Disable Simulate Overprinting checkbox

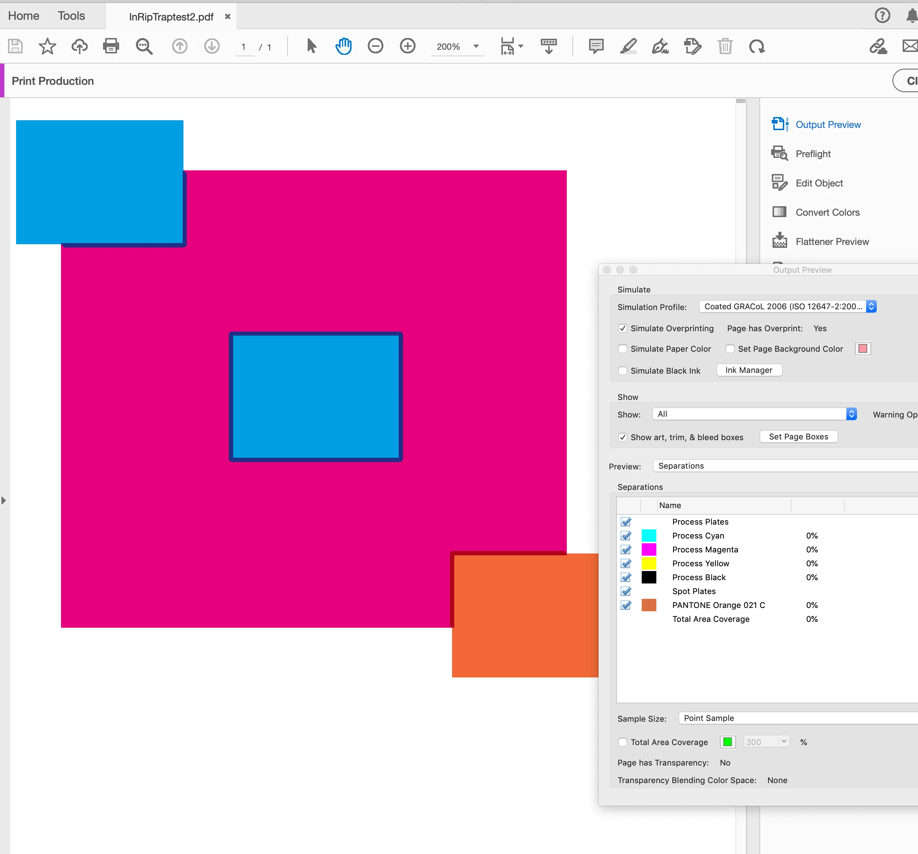coord(622,328)
